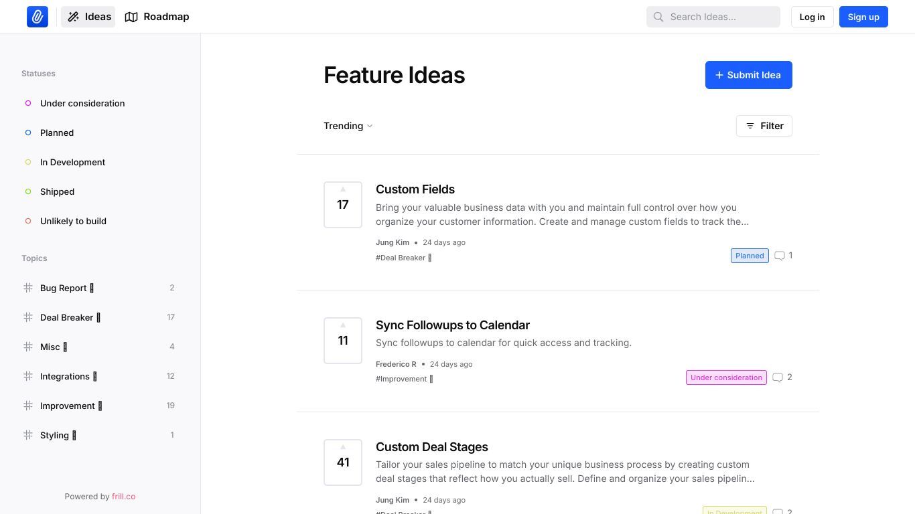Viewport: 915px width, 514px height.
Task: Open comments on Sync Followups idea
Action: pos(782,377)
